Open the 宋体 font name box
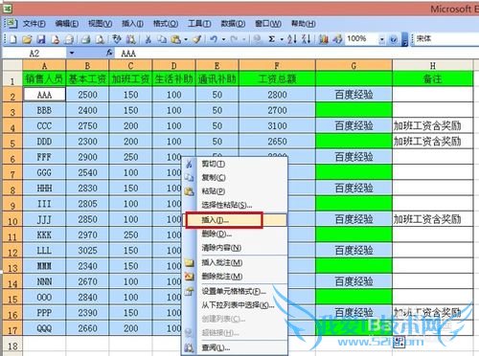479x356 pixels. pos(445,39)
